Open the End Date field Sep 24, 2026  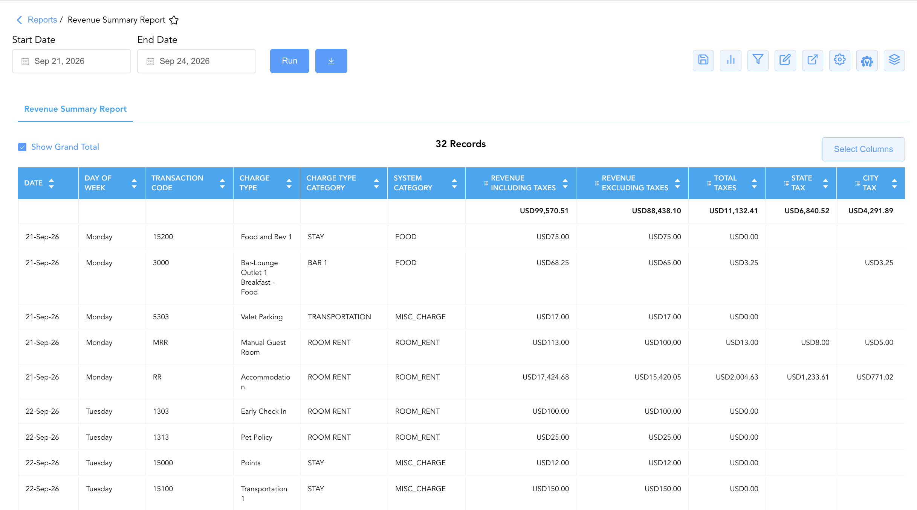[197, 61]
